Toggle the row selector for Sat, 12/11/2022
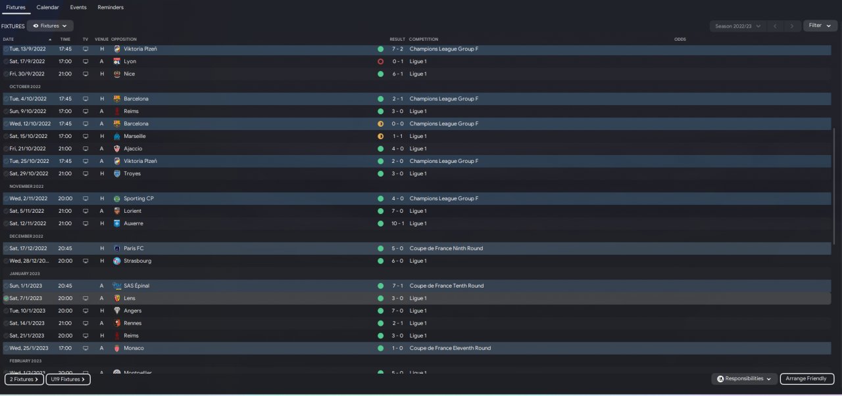The image size is (842, 396). click(x=6, y=223)
